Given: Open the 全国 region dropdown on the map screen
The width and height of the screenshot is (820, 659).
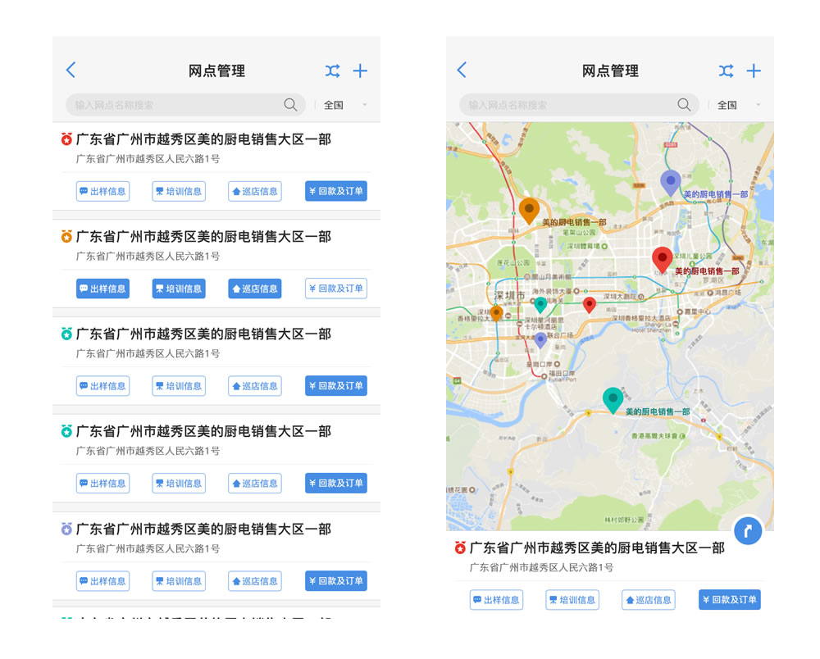Looking at the screenshot, I should tap(739, 105).
